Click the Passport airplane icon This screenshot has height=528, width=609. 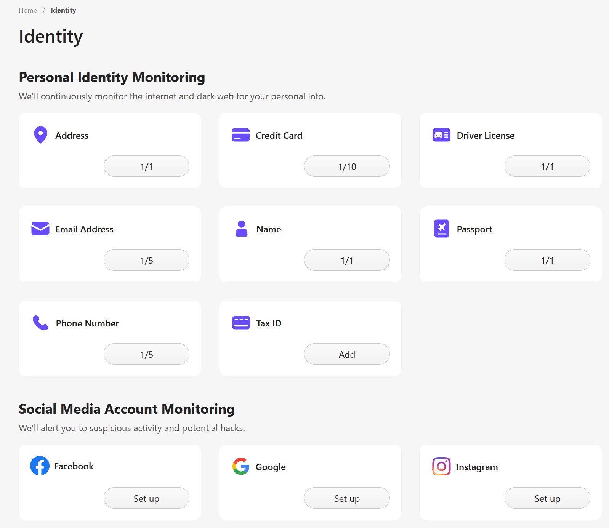point(441,229)
